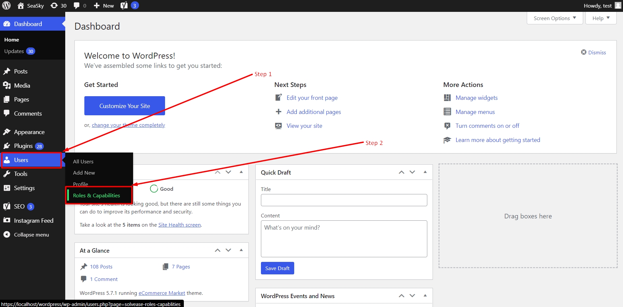Toggle WordPress Events and News collapse triangle

[x=425, y=295]
